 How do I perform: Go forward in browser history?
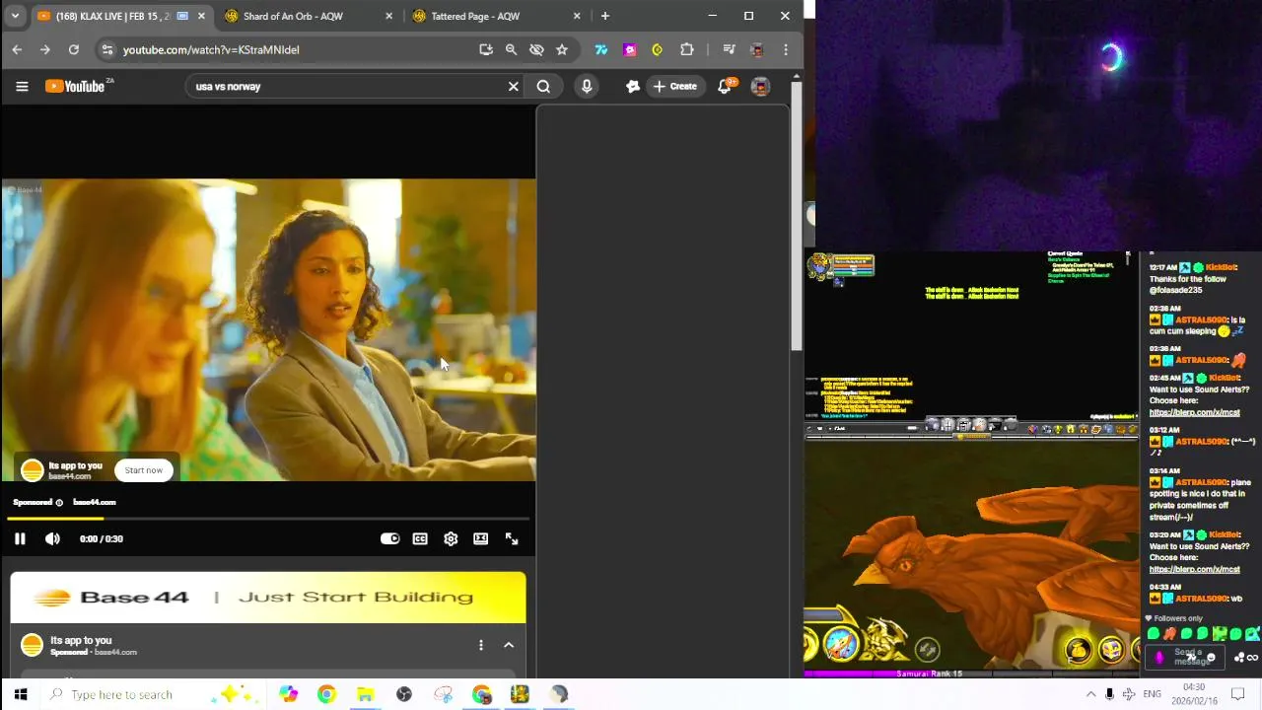(x=44, y=49)
